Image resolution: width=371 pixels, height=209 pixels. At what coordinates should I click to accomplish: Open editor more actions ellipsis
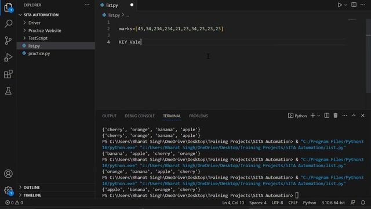(363, 5)
